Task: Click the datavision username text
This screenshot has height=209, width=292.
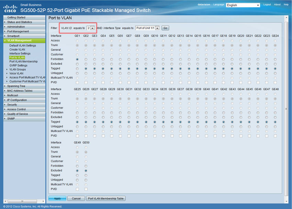Action: 204,4
